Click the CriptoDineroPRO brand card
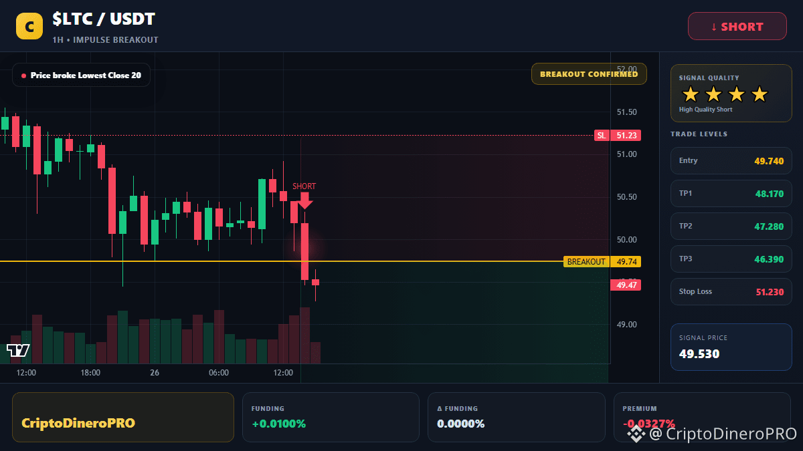The height and width of the screenshot is (451, 803). 123,417
